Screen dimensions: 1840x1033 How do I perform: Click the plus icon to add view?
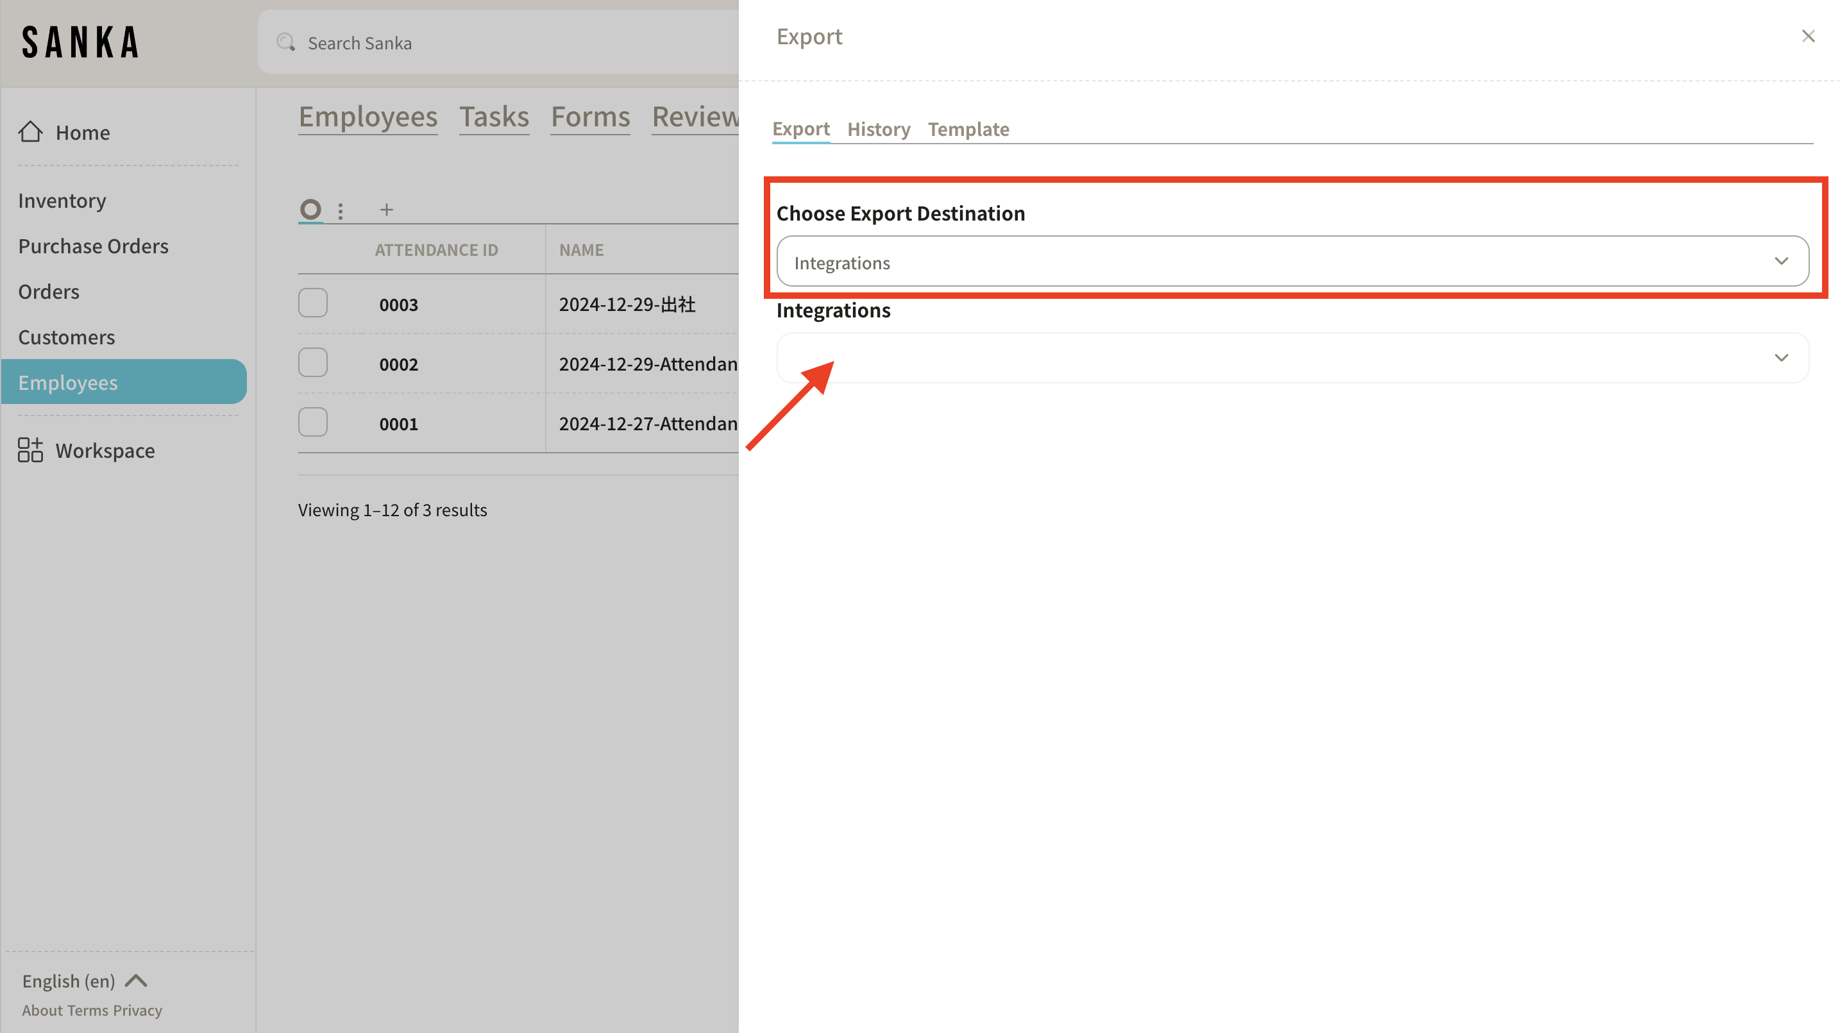pos(387,209)
